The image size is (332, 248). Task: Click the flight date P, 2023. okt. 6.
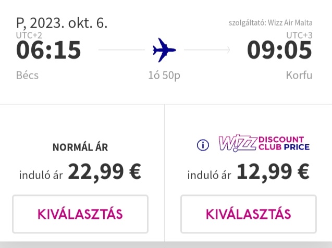62,23
